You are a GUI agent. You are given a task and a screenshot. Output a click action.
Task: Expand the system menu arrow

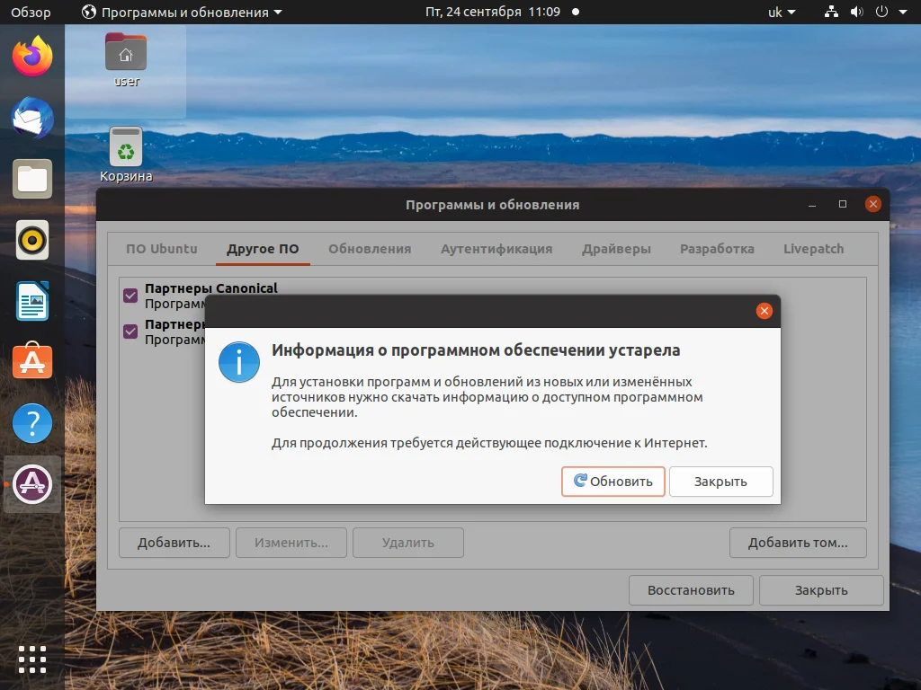903,12
